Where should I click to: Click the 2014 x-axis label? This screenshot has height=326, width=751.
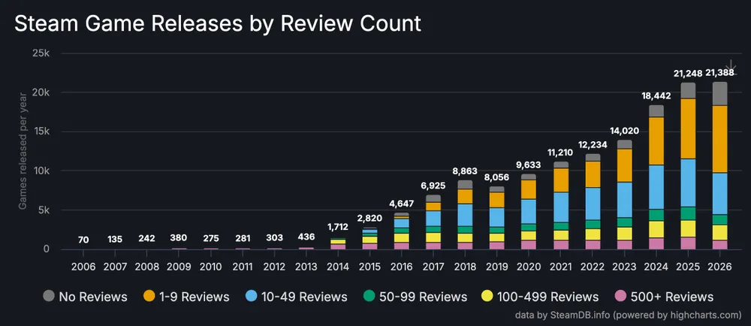[338, 267]
